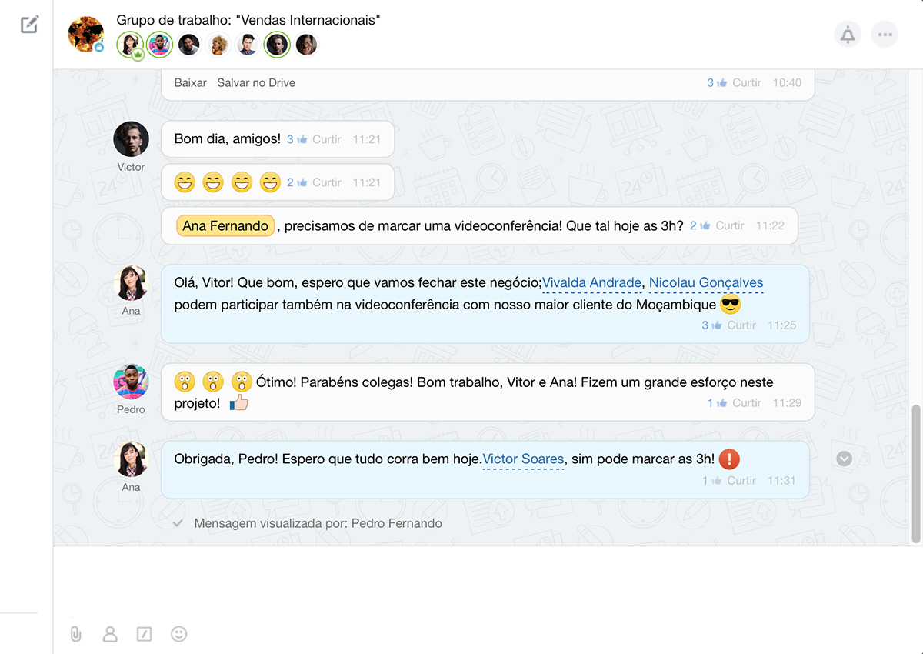Click the Victor Soares mention

point(523,459)
